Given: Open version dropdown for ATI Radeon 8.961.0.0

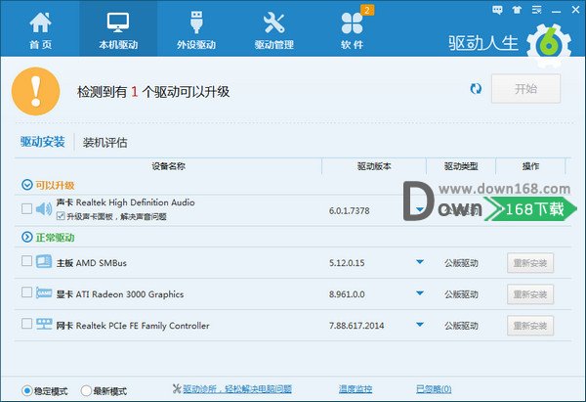Looking at the screenshot, I should (420, 293).
